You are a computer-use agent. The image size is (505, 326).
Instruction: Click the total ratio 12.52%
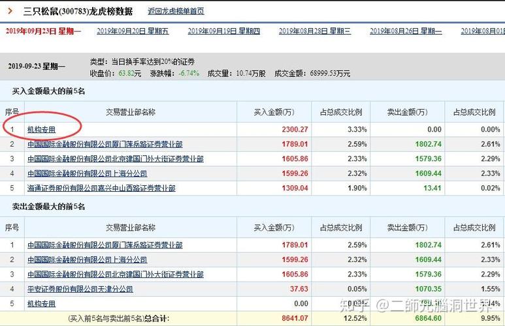coord(355,318)
